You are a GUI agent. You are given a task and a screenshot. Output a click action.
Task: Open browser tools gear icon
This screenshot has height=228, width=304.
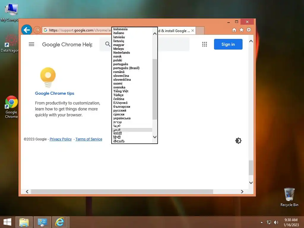pyautogui.click(x=249, y=30)
